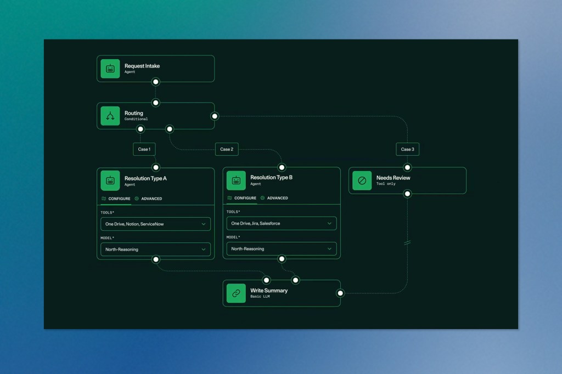Select the Case 2 branch label
This screenshot has height=374, width=562.
point(227,149)
